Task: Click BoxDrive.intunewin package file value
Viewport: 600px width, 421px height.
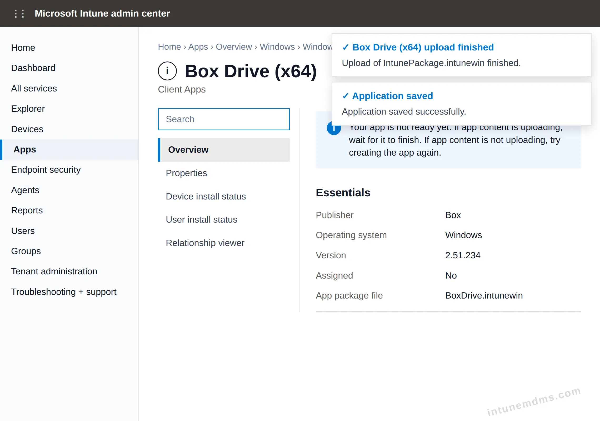Action: [x=484, y=295]
